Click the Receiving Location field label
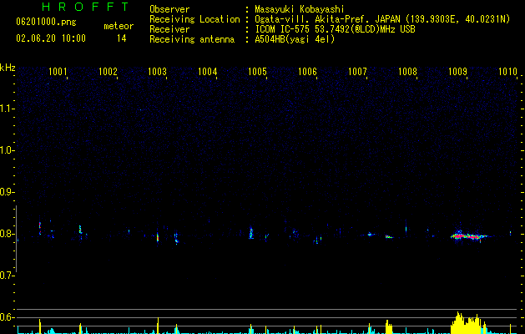 [x=194, y=19]
